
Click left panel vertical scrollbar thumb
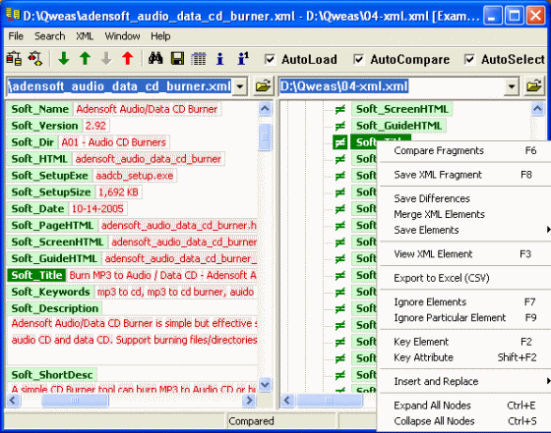[x=265, y=137]
